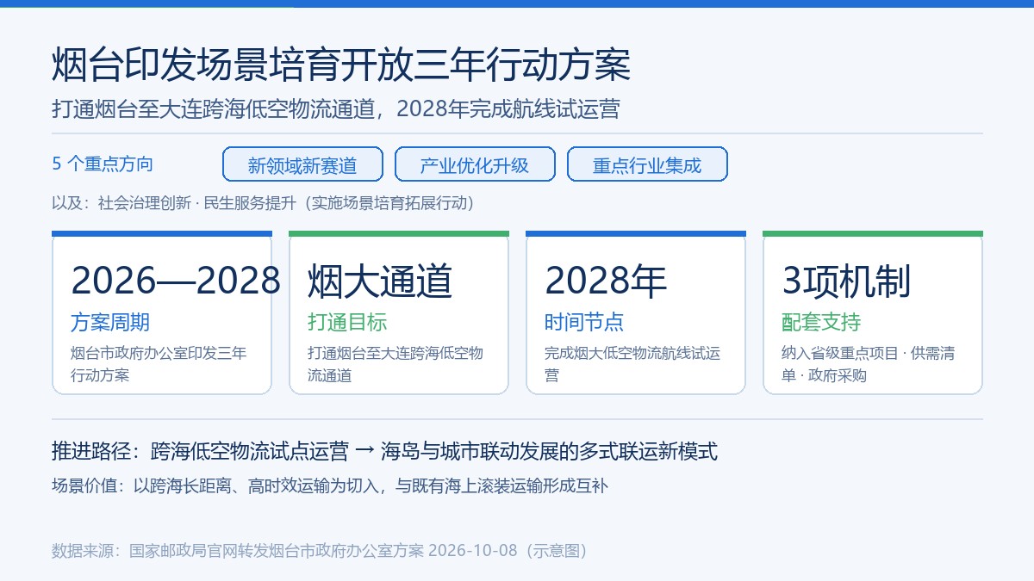Screen dimensions: 1034x581
Task: Click the 配套支持 green label
Action: (x=821, y=322)
